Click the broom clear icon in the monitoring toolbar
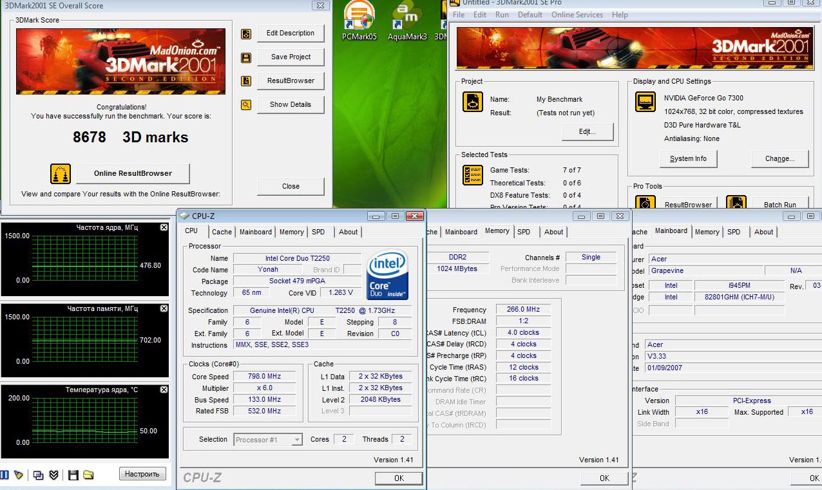 click(x=19, y=475)
